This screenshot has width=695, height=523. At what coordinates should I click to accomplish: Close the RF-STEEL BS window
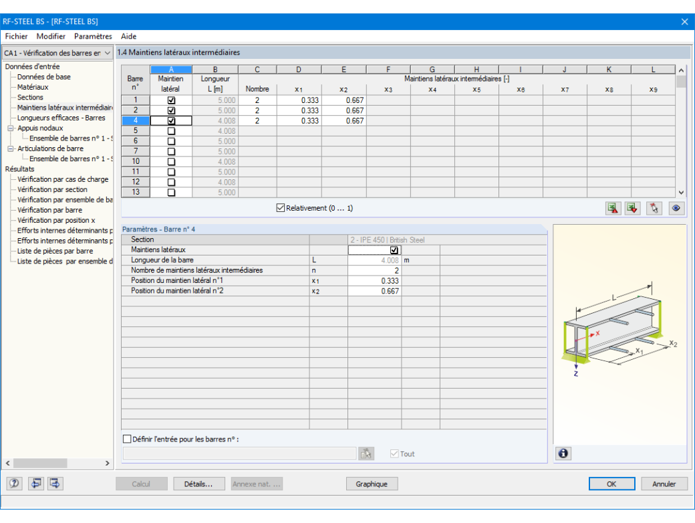coord(684,22)
